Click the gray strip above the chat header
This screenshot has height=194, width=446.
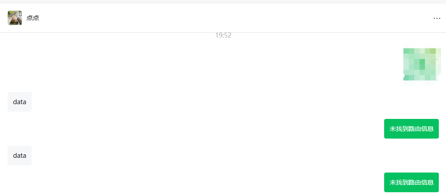pos(223,2)
